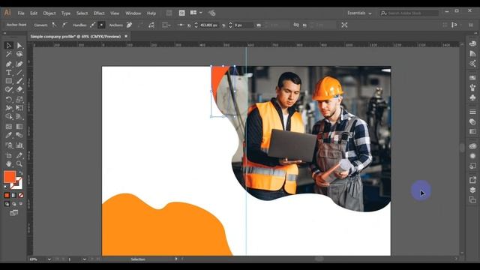This screenshot has width=480, height=270.
Task: Select the Curvature tool
Action: tap(19, 64)
